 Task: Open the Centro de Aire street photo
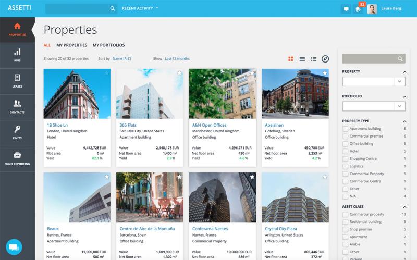tap(150, 197)
